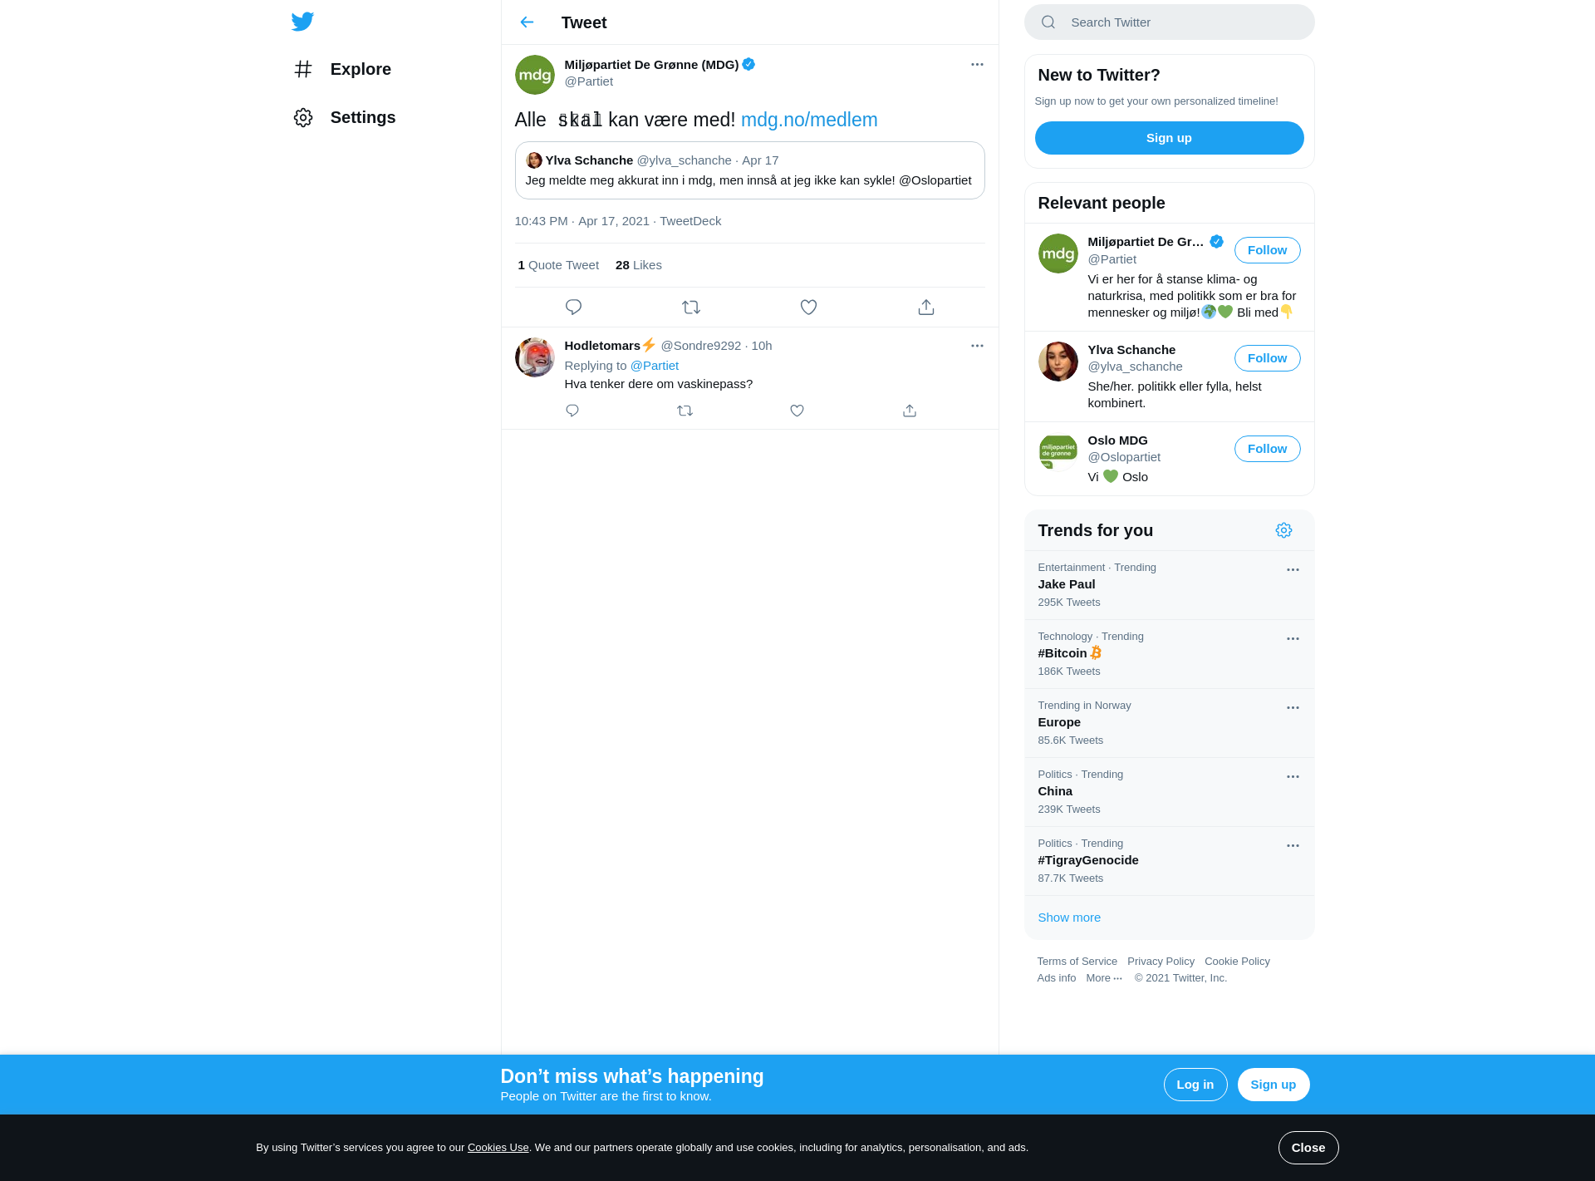Image resolution: width=1595 pixels, height=1181 pixels.
Task: Reply to the main MDG tweet
Action: (x=573, y=308)
